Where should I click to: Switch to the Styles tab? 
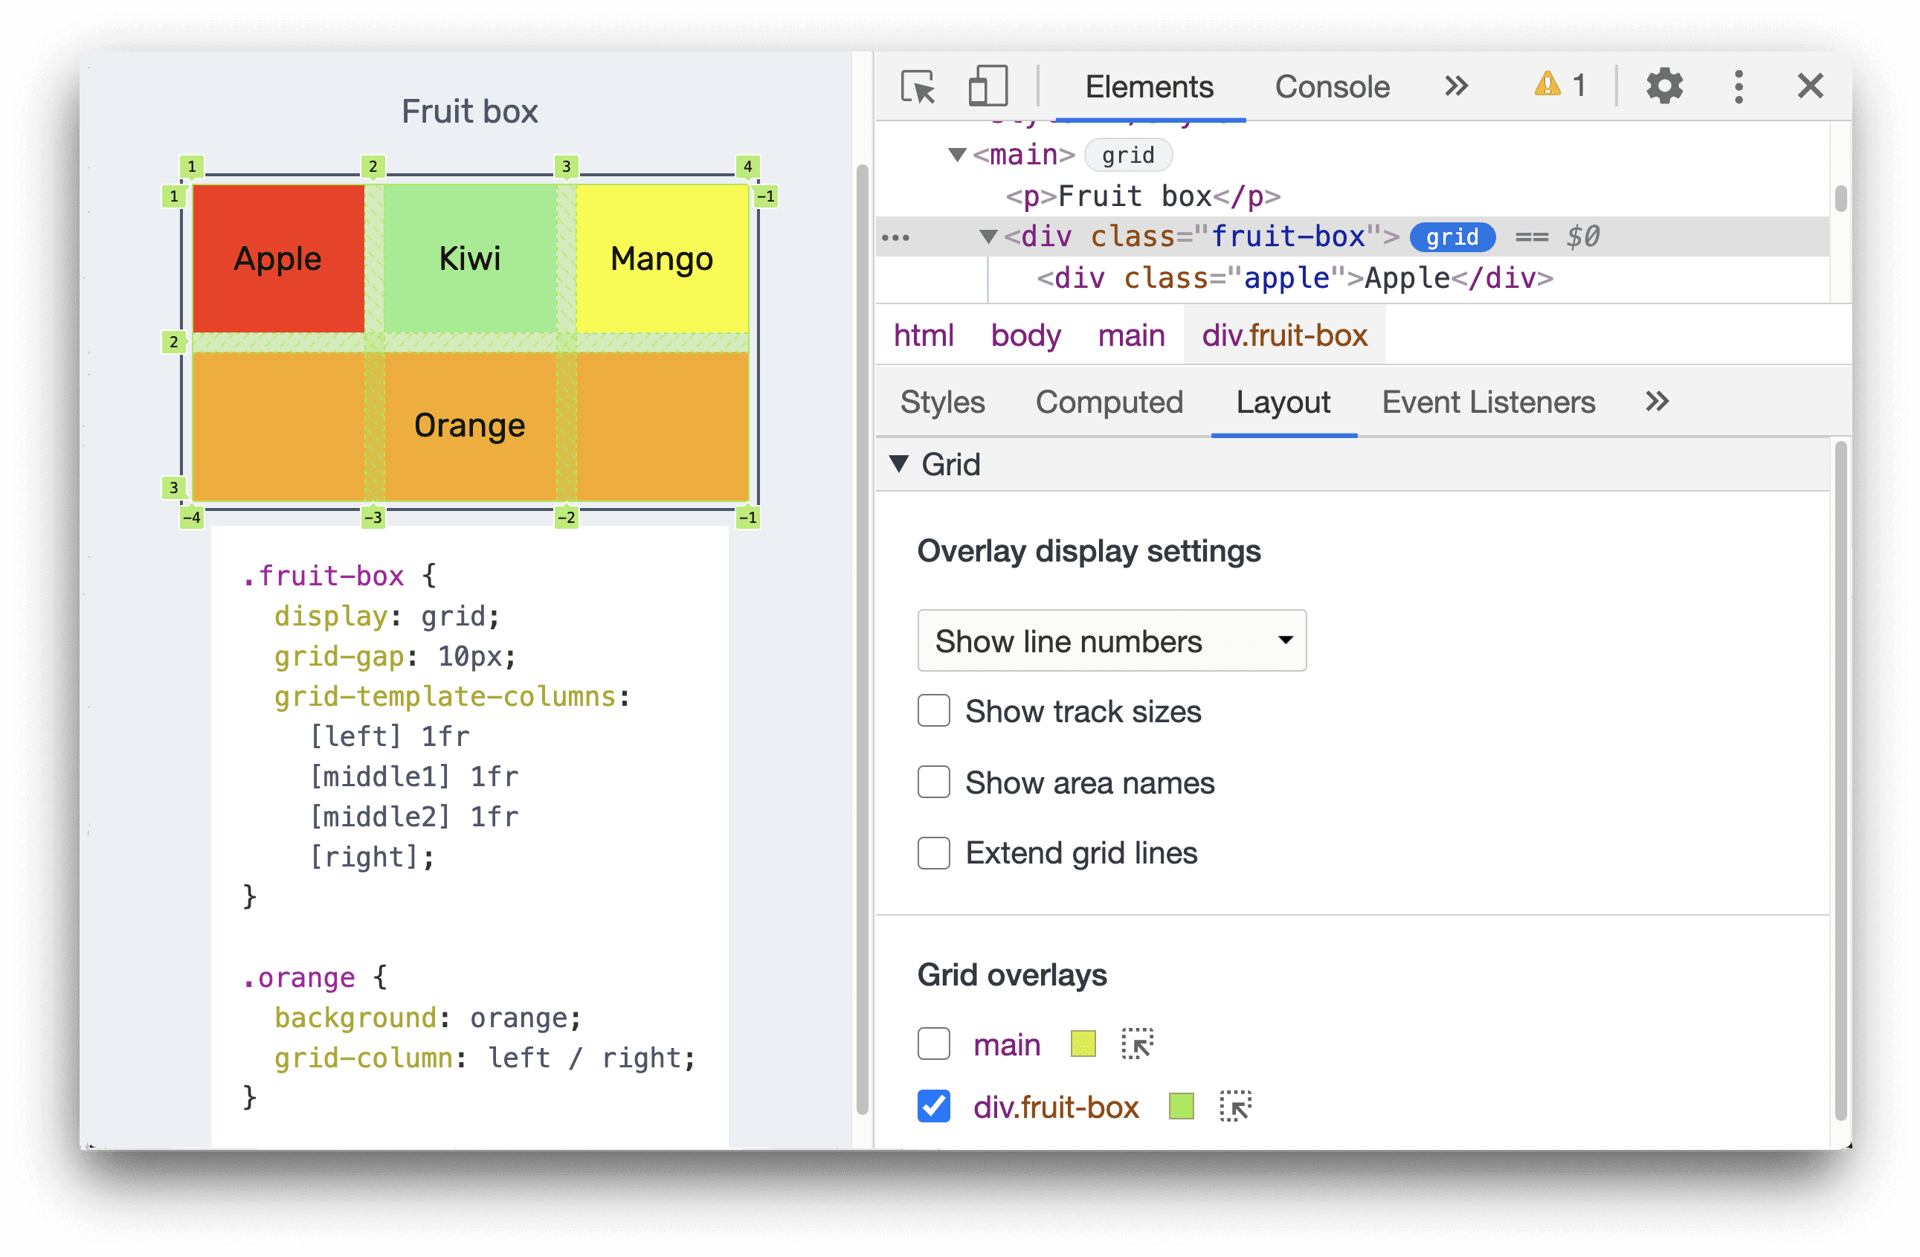click(x=941, y=401)
